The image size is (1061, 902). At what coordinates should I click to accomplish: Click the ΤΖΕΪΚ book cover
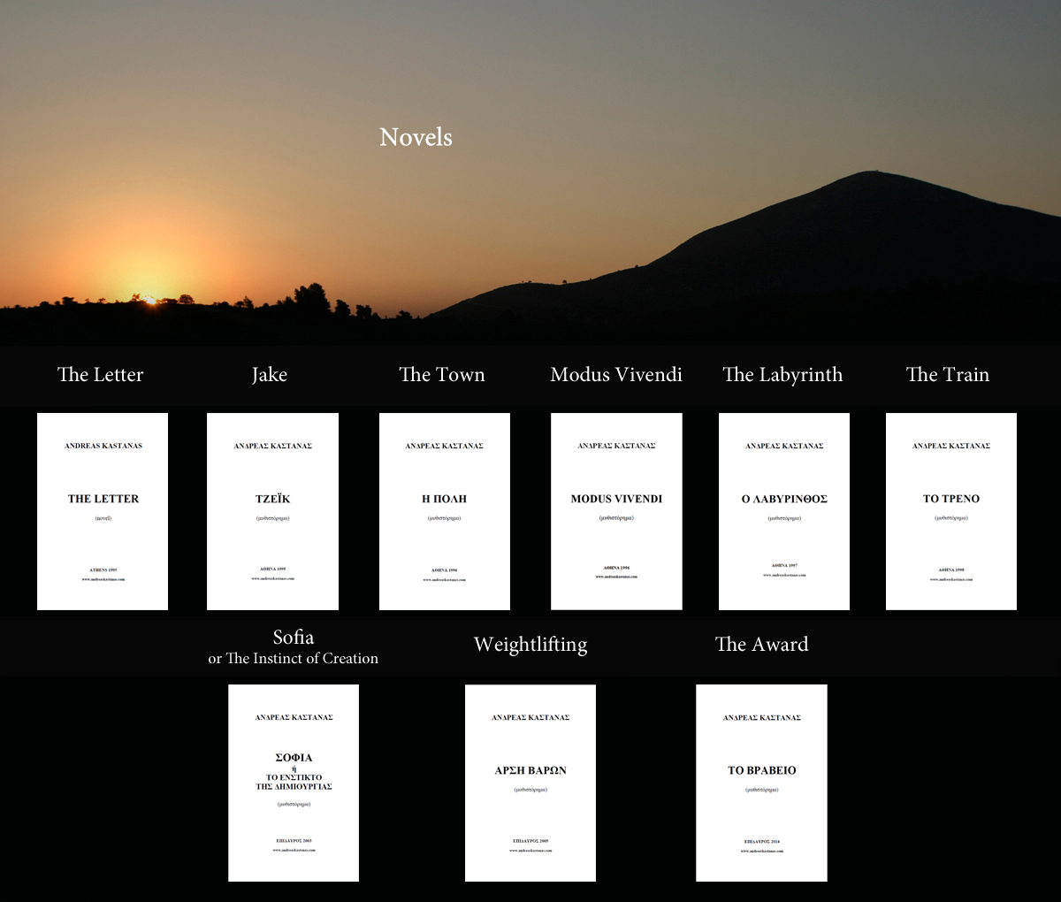tap(272, 511)
